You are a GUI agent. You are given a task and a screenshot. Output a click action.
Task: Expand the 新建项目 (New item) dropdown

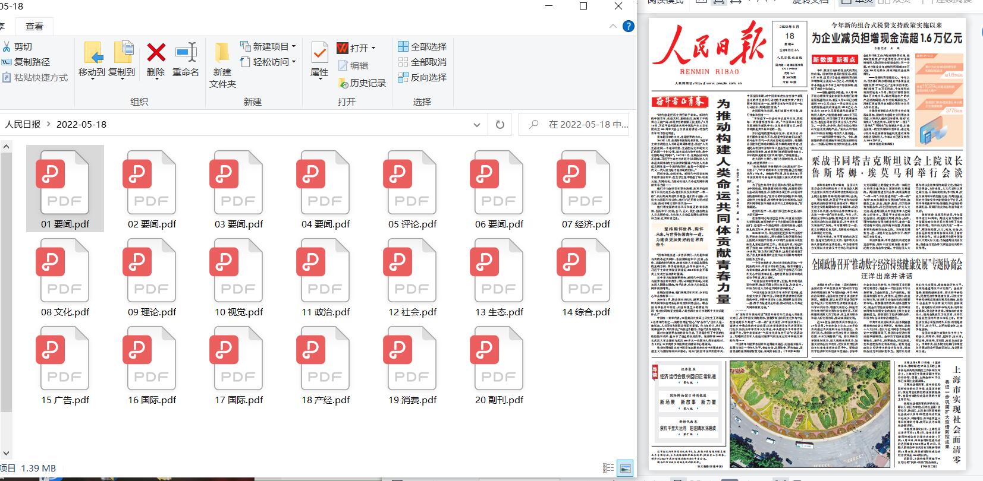(294, 46)
